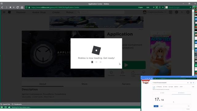Dislike the game with thumbs down
The image size is (197, 111).
(144, 72)
